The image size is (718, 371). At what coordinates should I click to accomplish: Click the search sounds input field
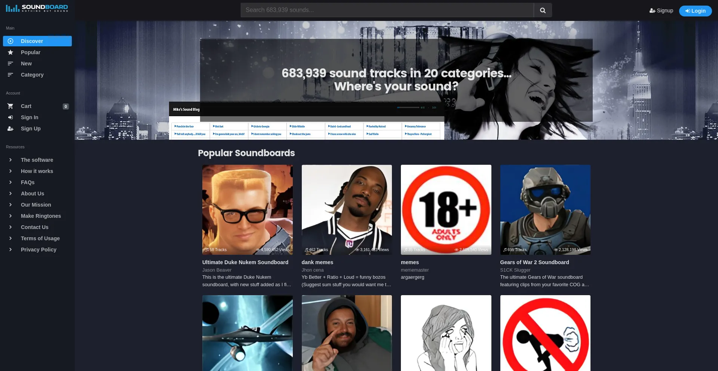[x=387, y=10]
